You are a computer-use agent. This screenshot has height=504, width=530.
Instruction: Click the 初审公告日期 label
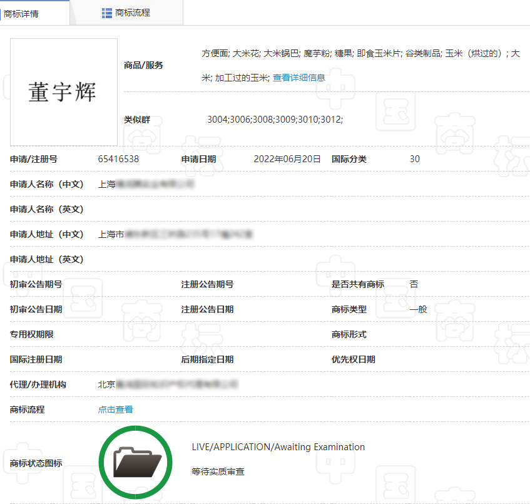point(36,309)
